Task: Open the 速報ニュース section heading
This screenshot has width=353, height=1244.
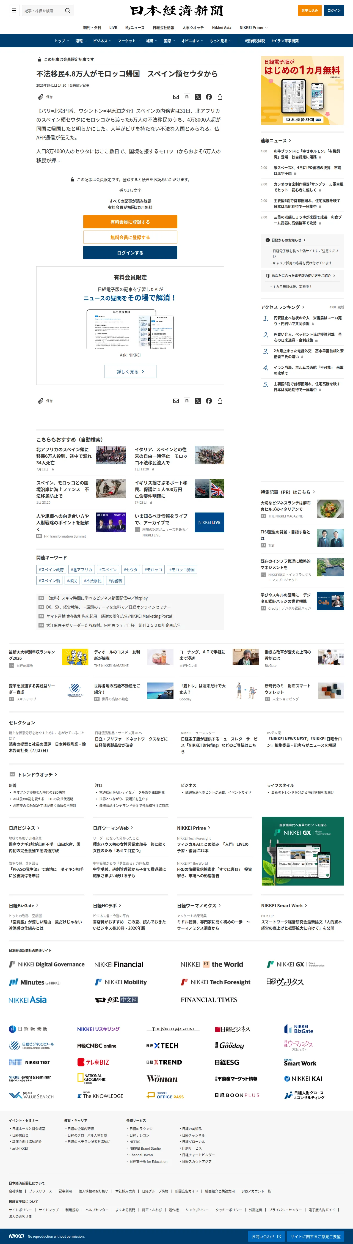Action: [276, 141]
